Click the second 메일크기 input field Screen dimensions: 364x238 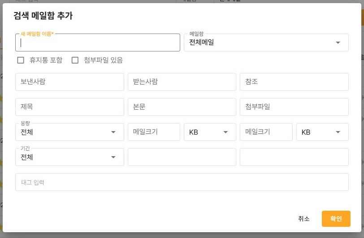tap(266, 132)
